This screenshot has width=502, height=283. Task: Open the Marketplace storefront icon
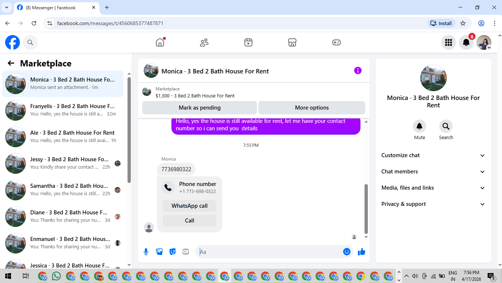(292, 42)
